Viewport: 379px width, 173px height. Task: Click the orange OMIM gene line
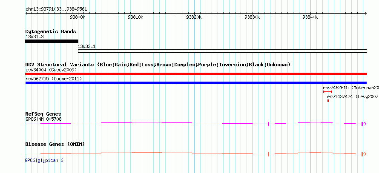(196, 154)
